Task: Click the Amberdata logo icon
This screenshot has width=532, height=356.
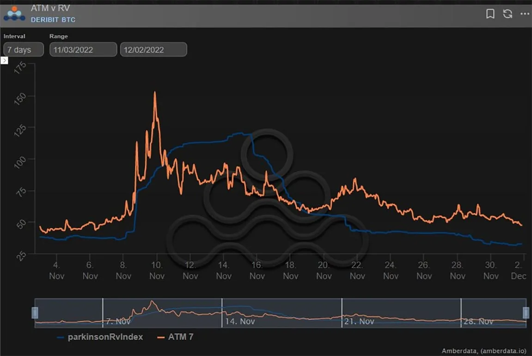Action: [x=14, y=13]
